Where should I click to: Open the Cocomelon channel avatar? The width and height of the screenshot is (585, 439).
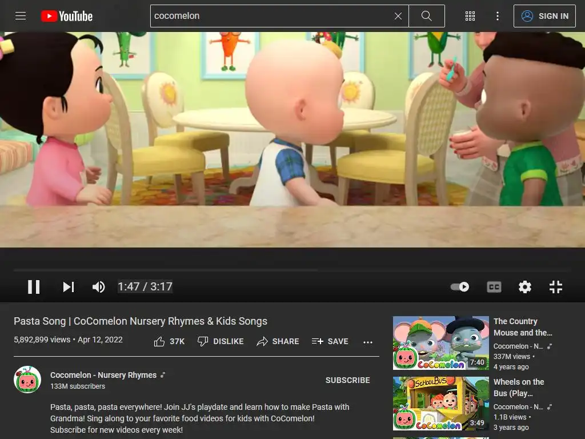[x=27, y=380]
